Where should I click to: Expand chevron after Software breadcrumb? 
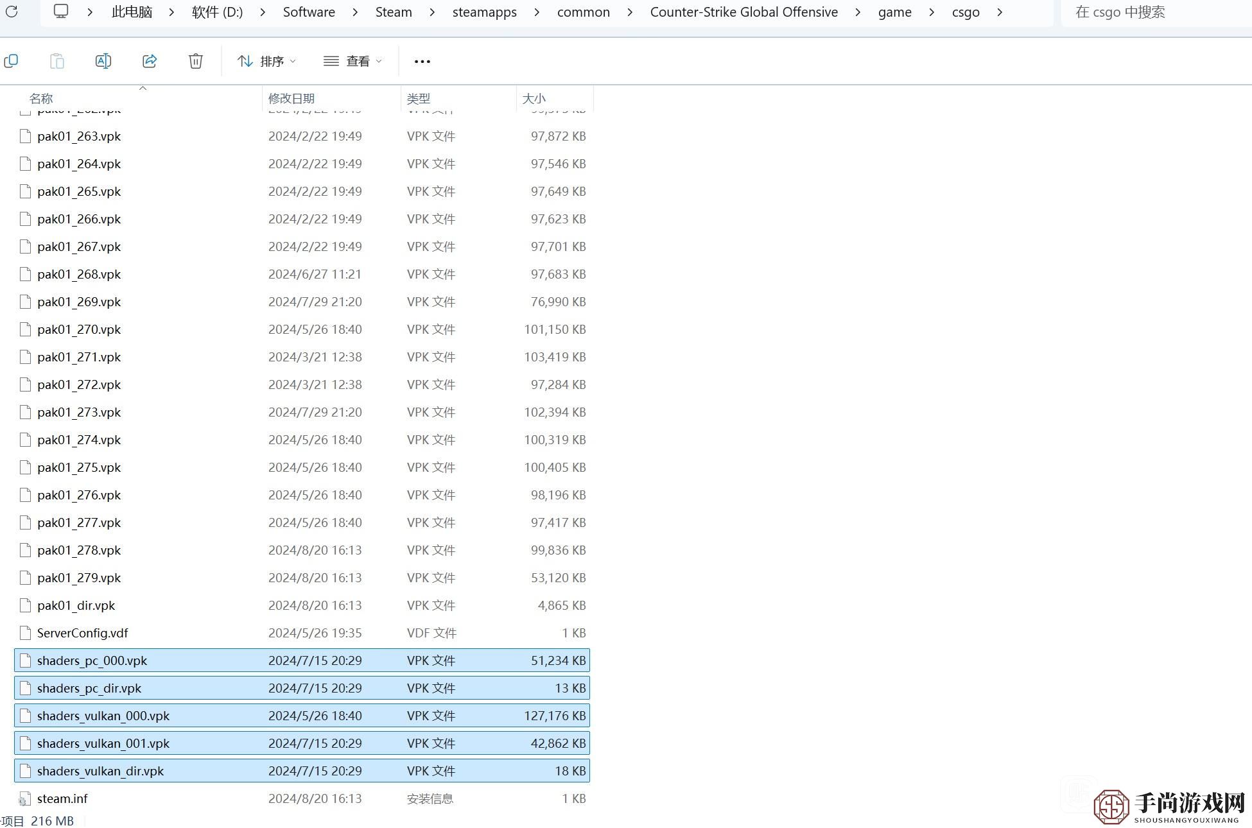pyautogui.click(x=355, y=12)
